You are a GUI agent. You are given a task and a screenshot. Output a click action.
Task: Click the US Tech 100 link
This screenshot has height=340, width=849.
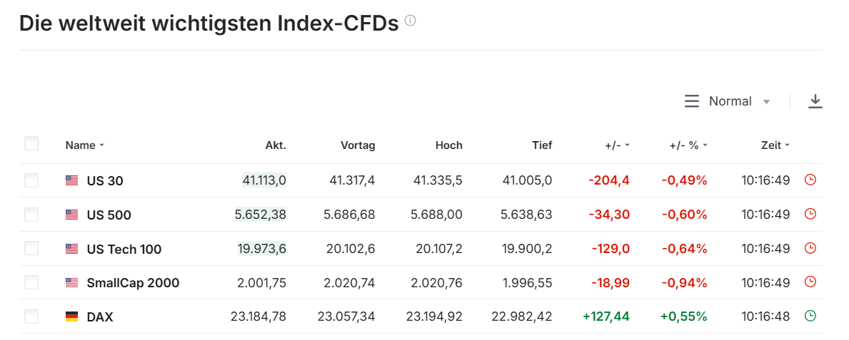(124, 249)
